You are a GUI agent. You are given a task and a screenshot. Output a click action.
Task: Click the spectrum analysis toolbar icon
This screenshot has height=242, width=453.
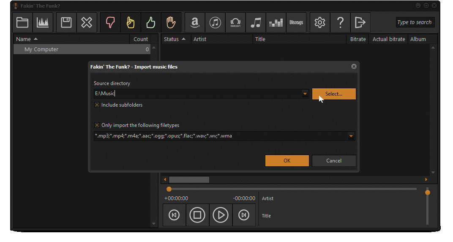click(x=43, y=22)
